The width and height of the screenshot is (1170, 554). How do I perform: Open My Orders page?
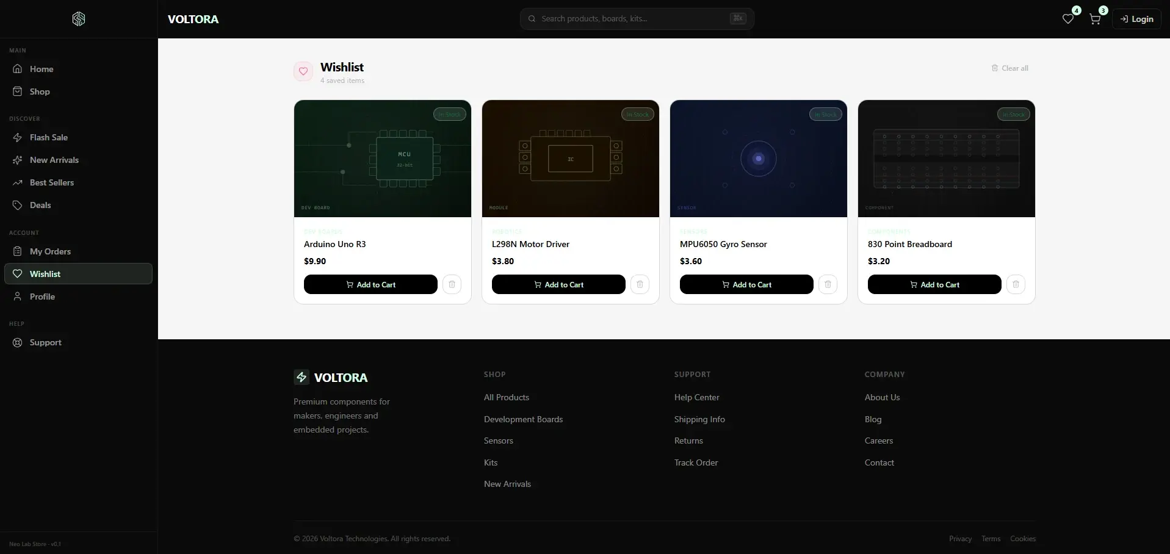coord(79,251)
